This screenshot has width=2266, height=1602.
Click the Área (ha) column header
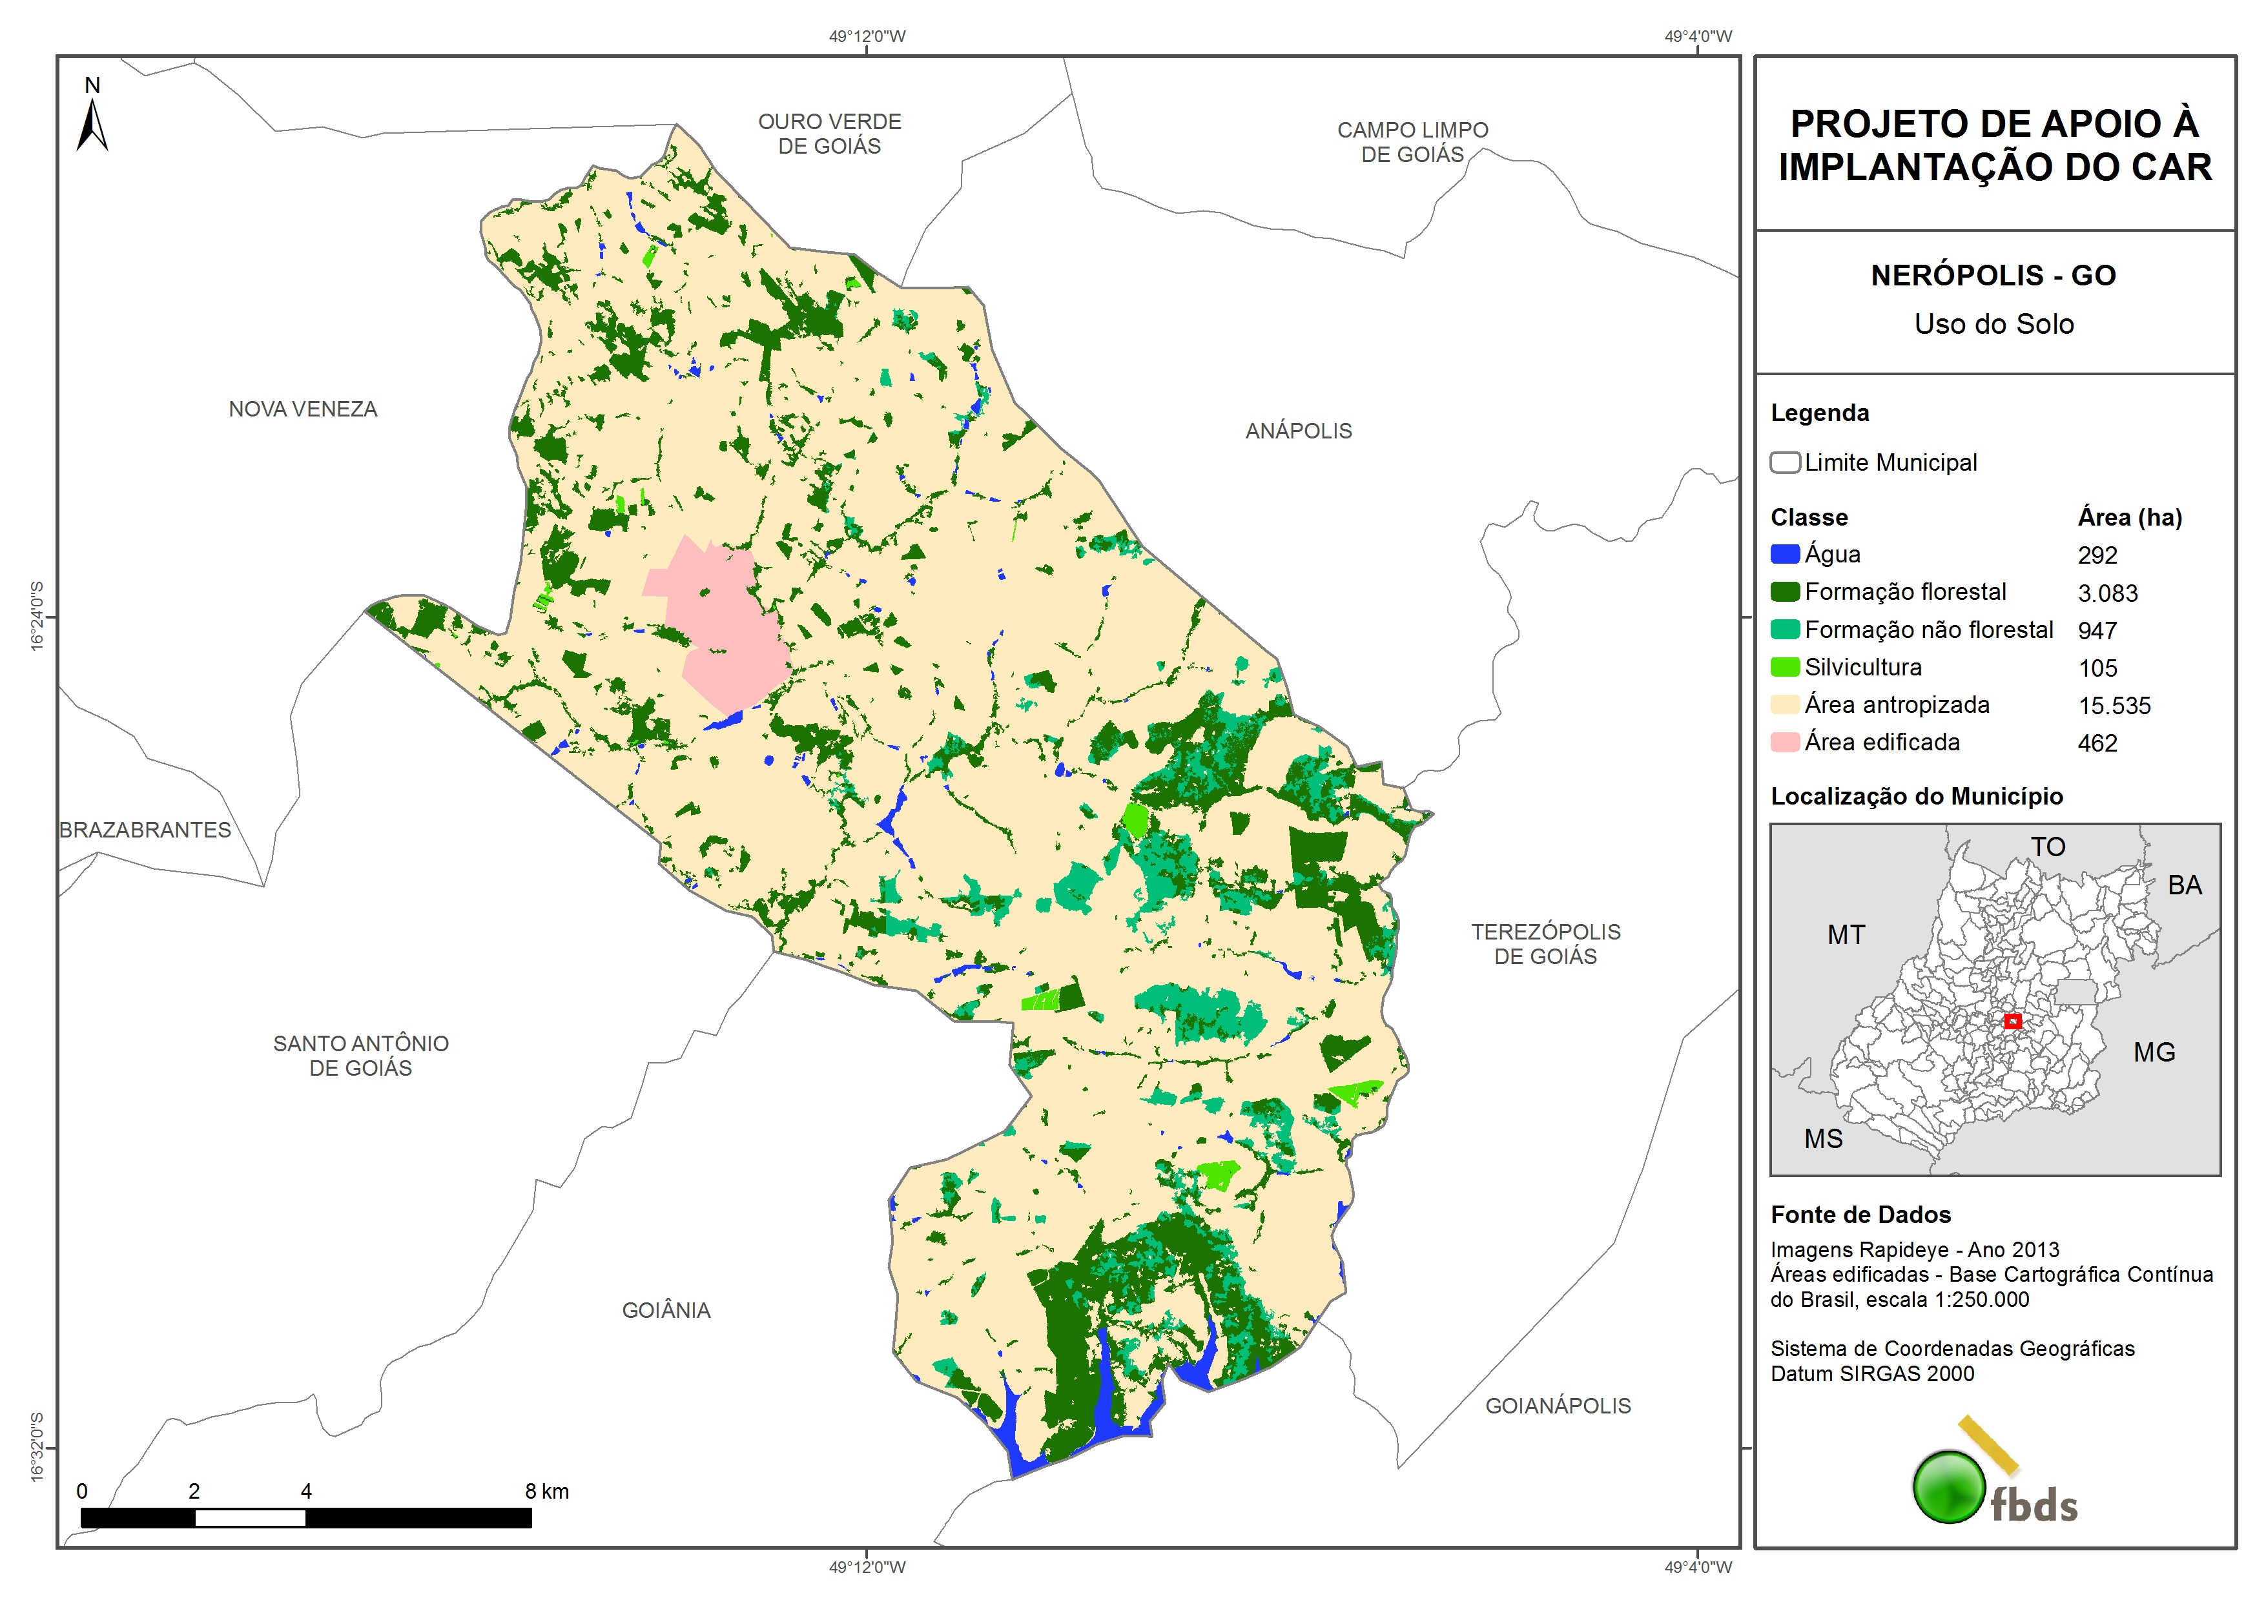2130,517
